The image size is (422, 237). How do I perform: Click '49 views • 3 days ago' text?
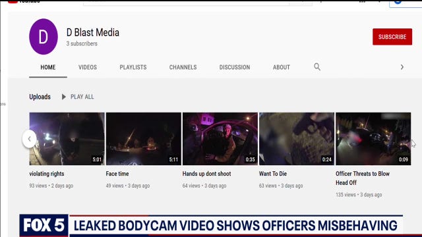[x=128, y=186]
